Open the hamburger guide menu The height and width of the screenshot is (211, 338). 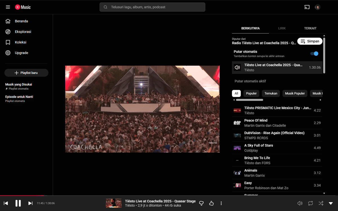[x=8, y=7]
